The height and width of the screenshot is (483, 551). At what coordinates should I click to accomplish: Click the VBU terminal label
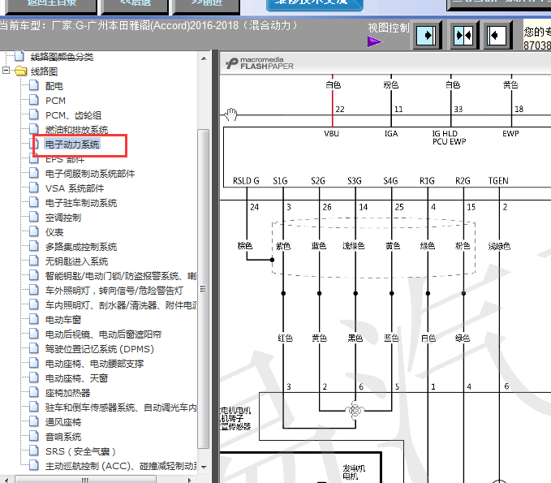tap(331, 134)
